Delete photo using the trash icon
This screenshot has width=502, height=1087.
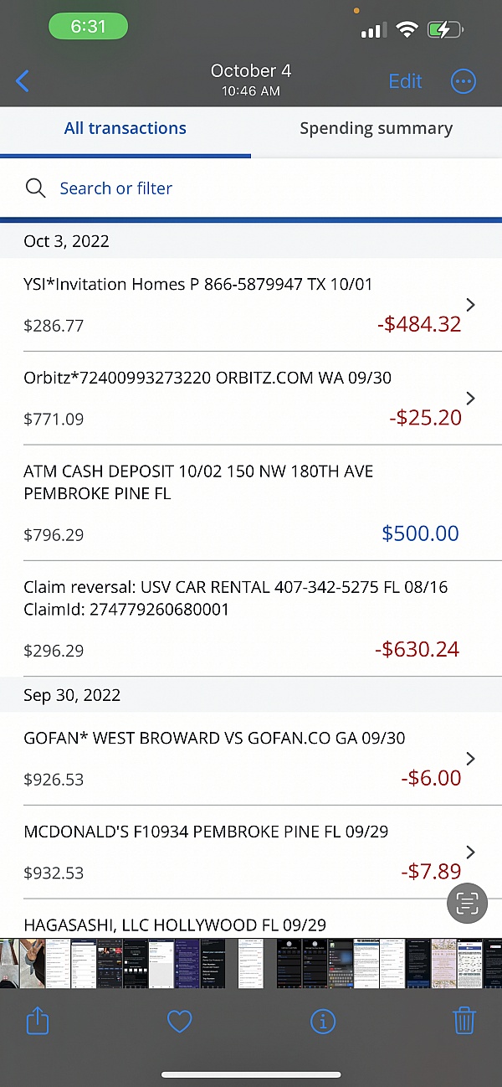pos(464,1021)
